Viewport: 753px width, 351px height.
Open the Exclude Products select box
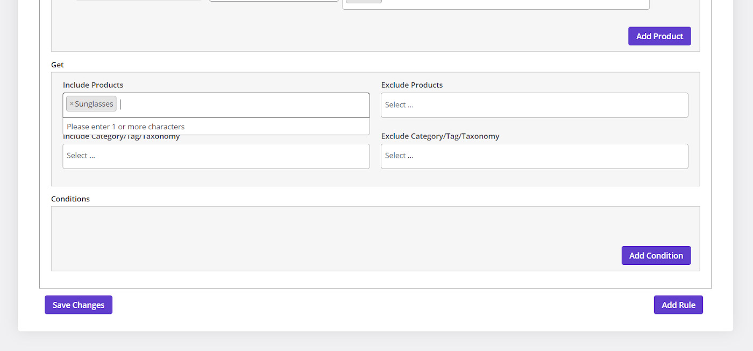click(x=534, y=105)
